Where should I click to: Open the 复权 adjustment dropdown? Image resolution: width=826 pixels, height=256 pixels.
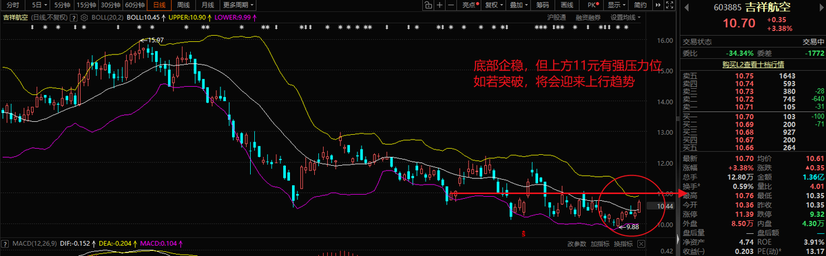[x=494, y=5]
